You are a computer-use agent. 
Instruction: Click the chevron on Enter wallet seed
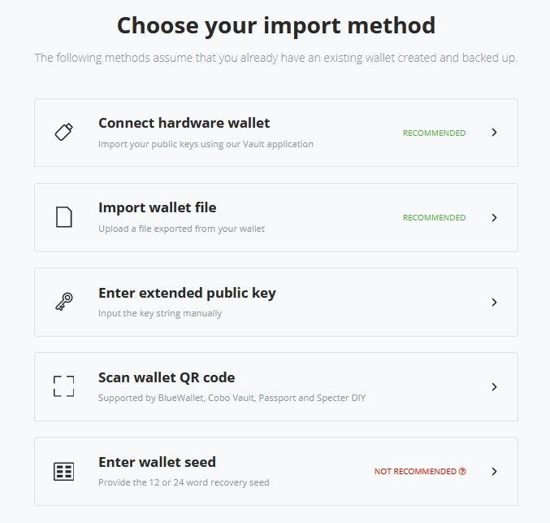tap(494, 471)
